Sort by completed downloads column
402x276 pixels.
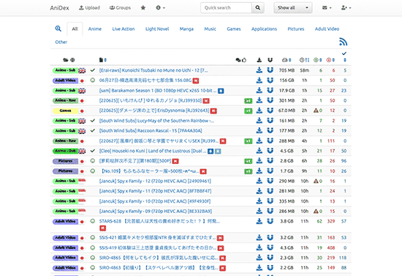[x=345, y=60]
